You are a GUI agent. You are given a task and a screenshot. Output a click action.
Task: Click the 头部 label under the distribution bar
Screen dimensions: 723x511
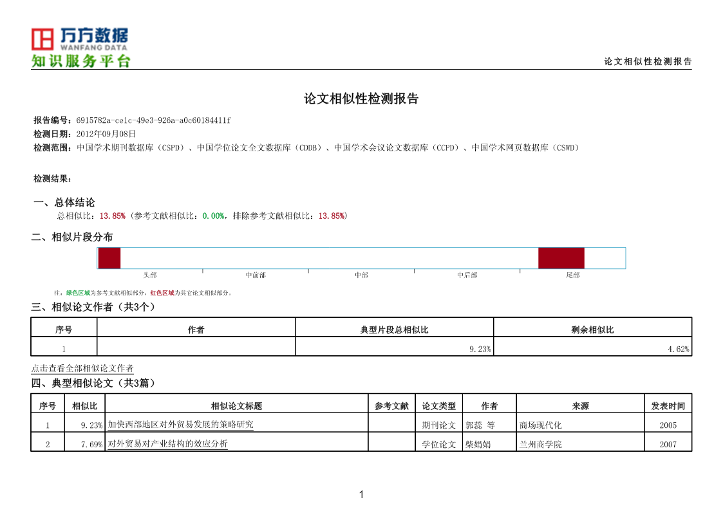tap(150, 275)
